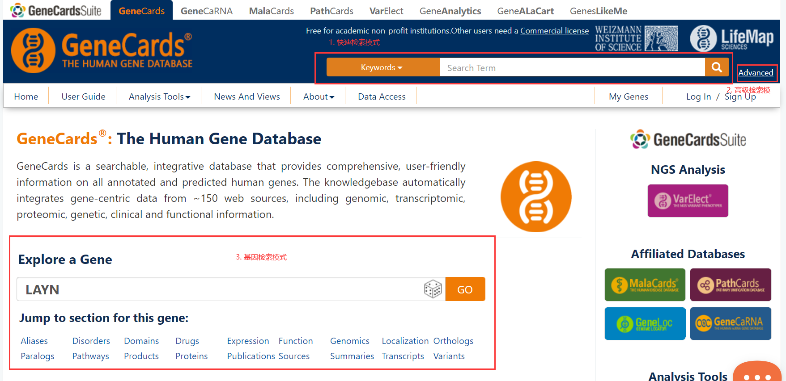Expand the About dropdown menu
This screenshot has height=381, width=786.
coord(319,96)
